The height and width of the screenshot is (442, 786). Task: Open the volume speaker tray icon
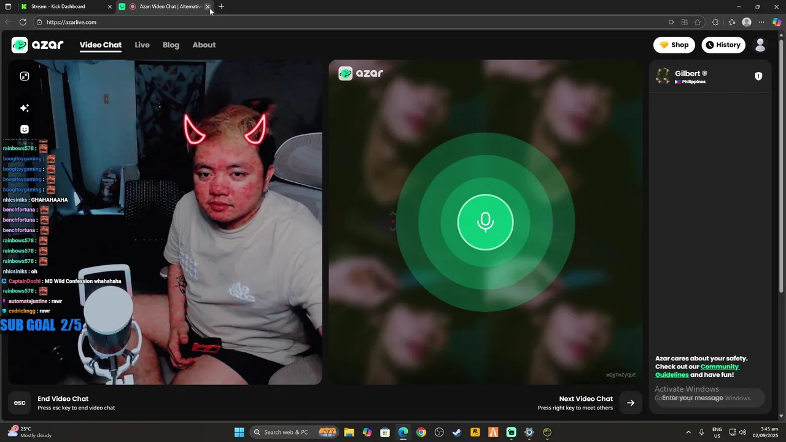[742, 432]
